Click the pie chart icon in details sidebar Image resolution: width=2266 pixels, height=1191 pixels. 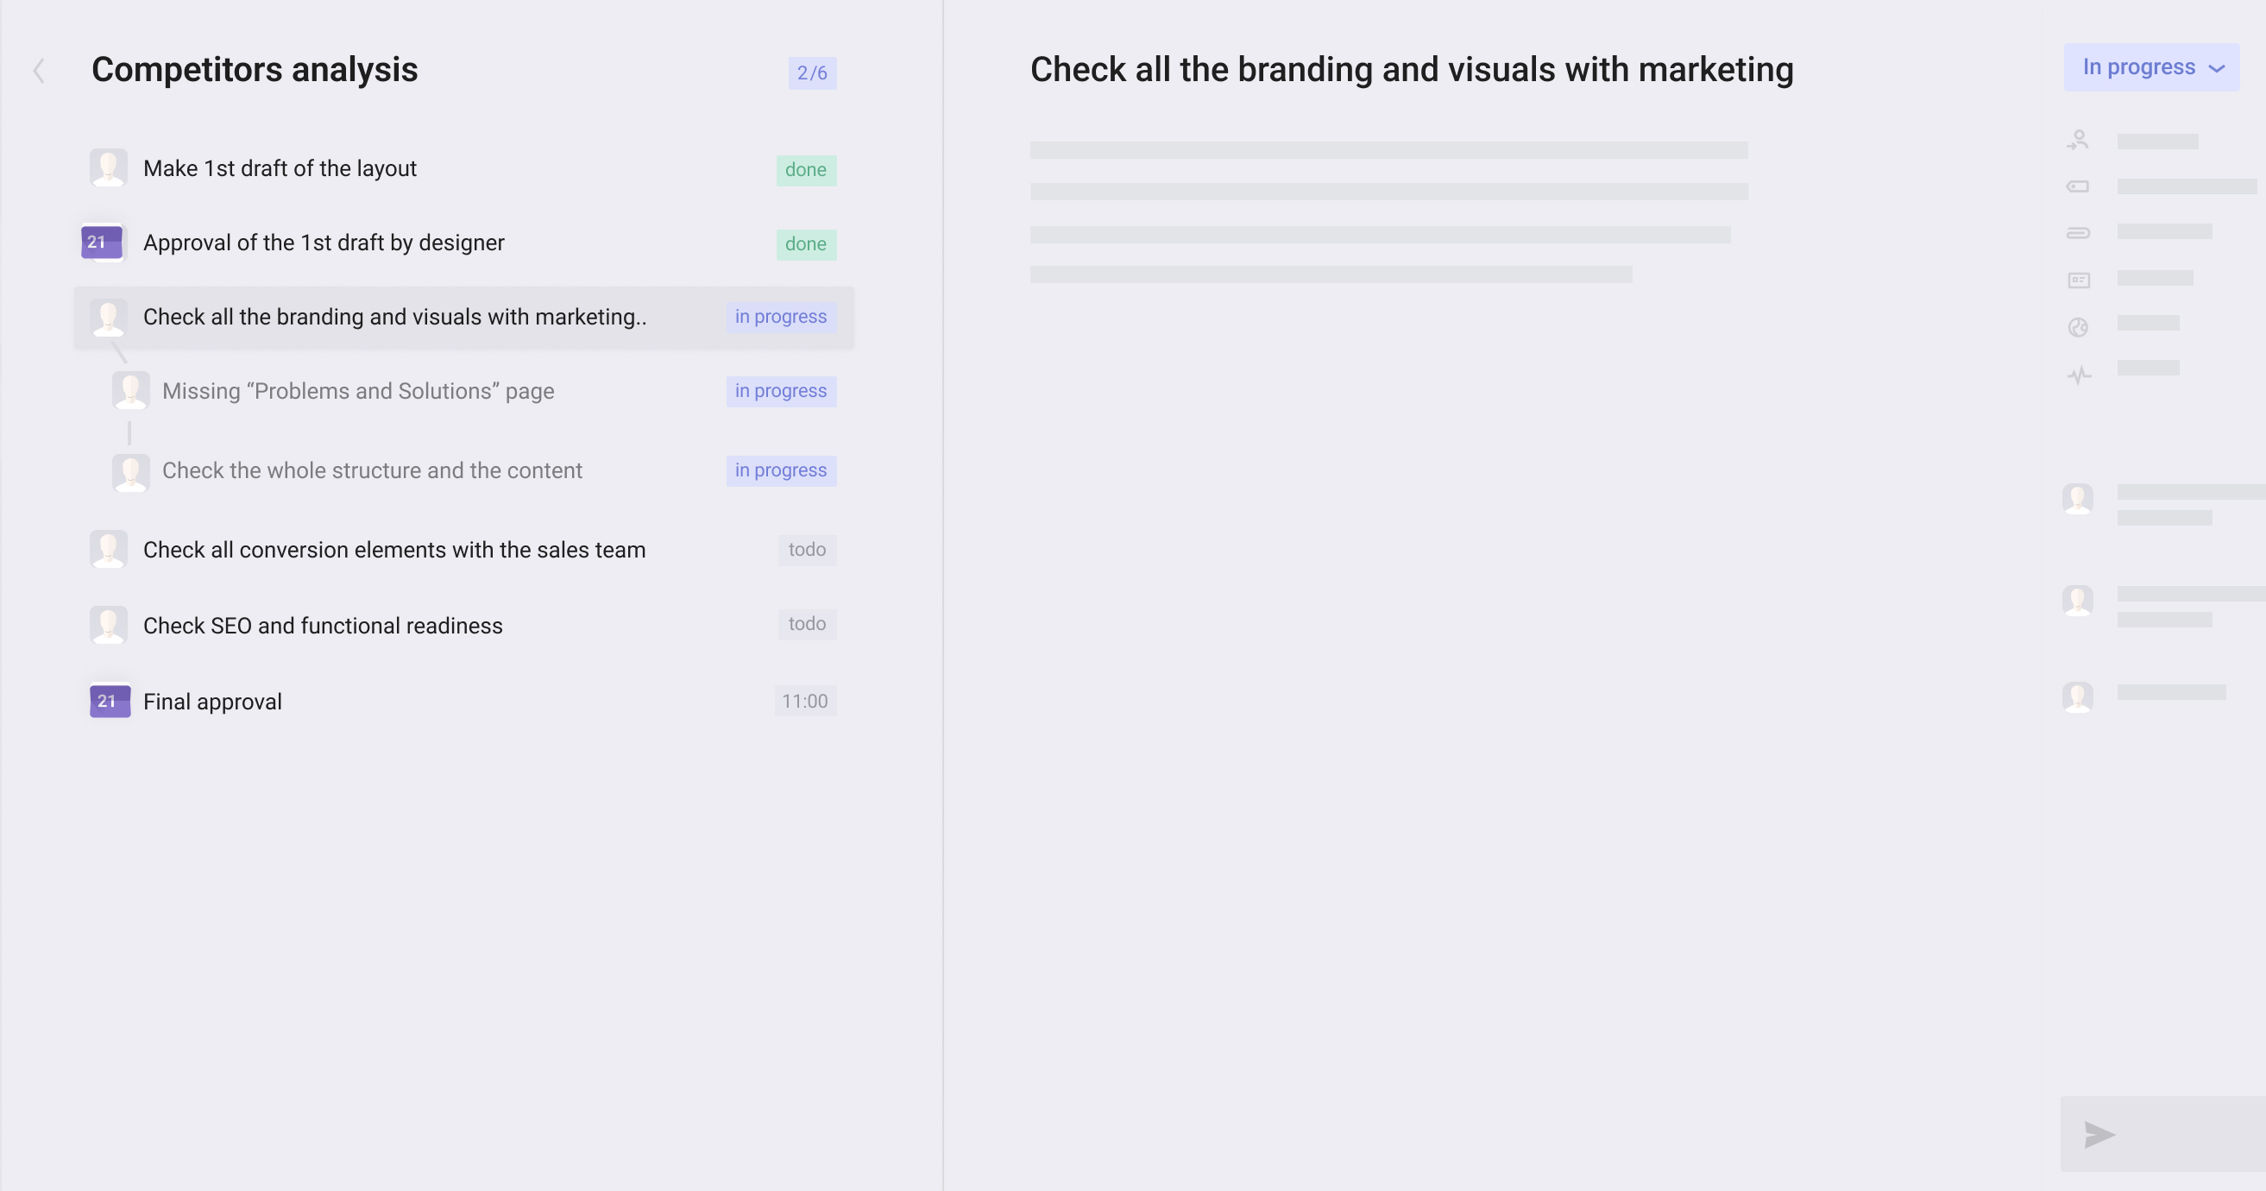[x=2078, y=327]
